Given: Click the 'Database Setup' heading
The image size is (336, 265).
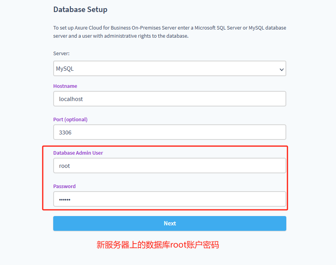Looking at the screenshot, I should pos(80,9).
